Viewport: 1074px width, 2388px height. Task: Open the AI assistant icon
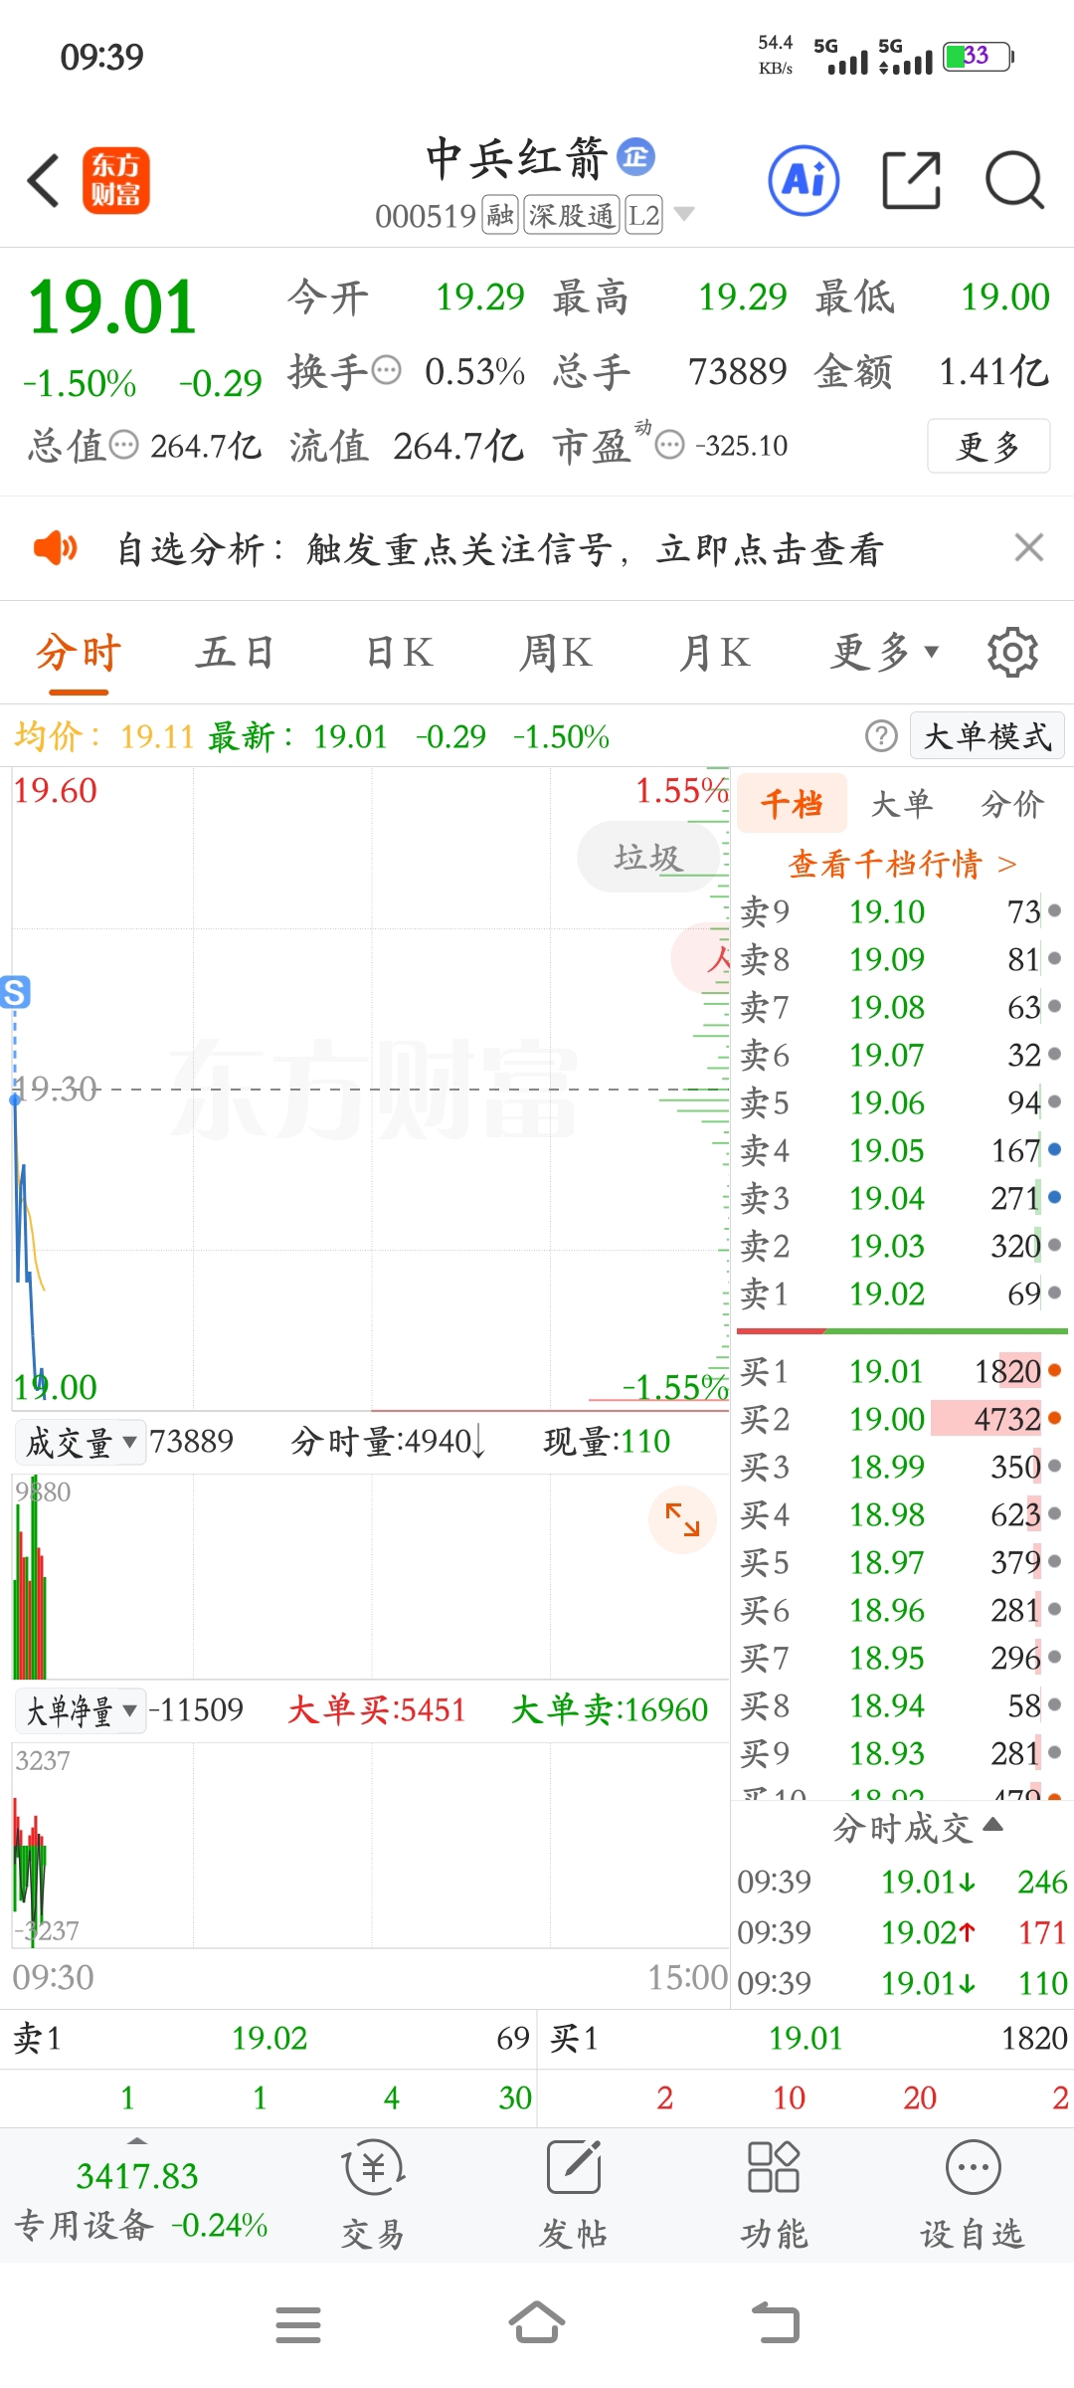tap(804, 180)
